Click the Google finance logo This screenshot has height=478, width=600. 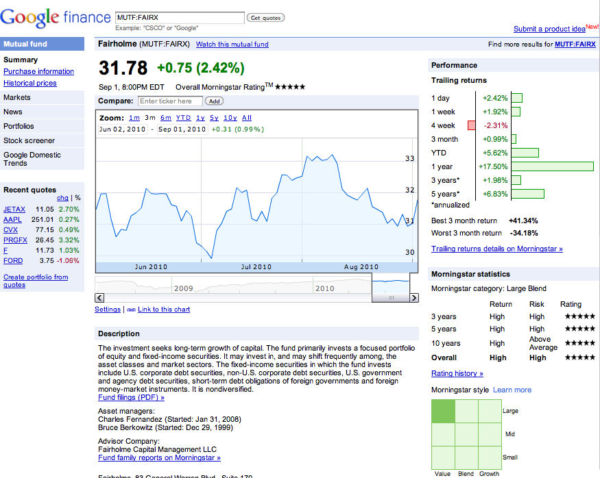(56, 17)
